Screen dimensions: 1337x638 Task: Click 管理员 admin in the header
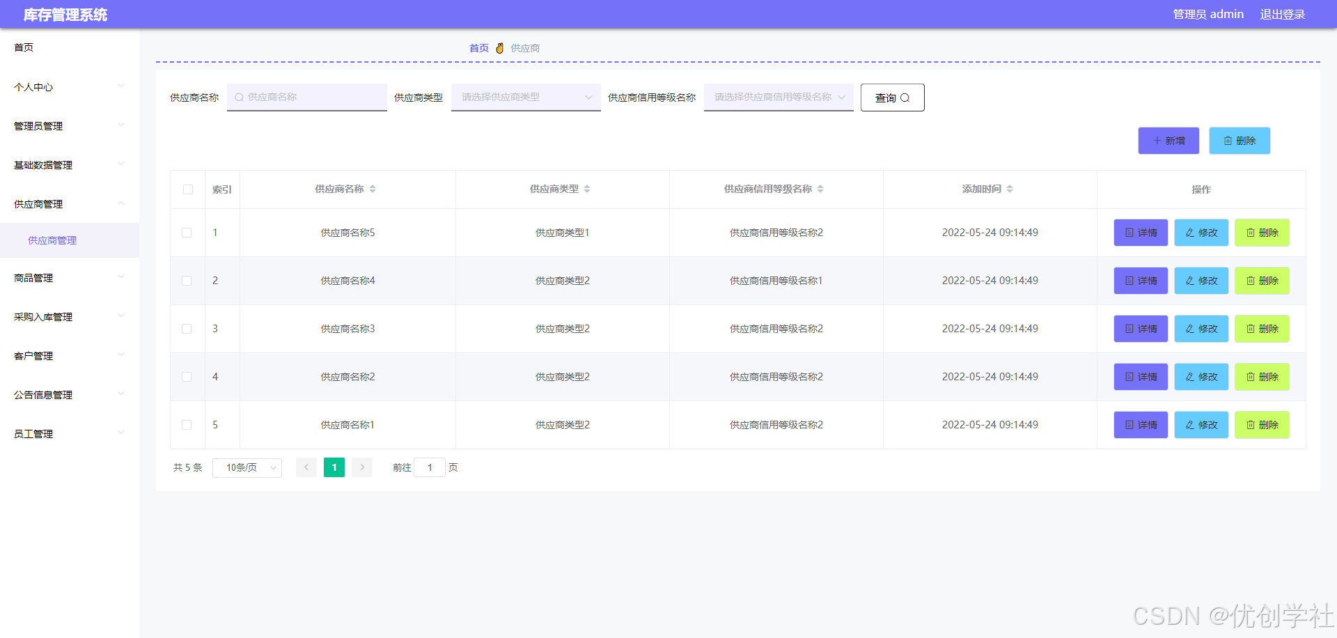click(1208, 15)
